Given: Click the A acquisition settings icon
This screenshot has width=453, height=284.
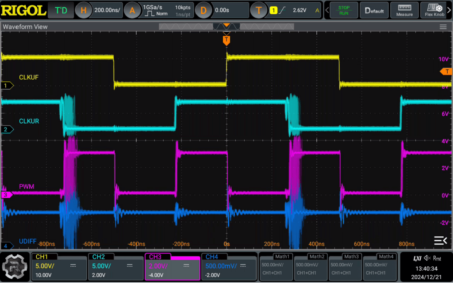Looking at the screenshot, I should 132,10.
